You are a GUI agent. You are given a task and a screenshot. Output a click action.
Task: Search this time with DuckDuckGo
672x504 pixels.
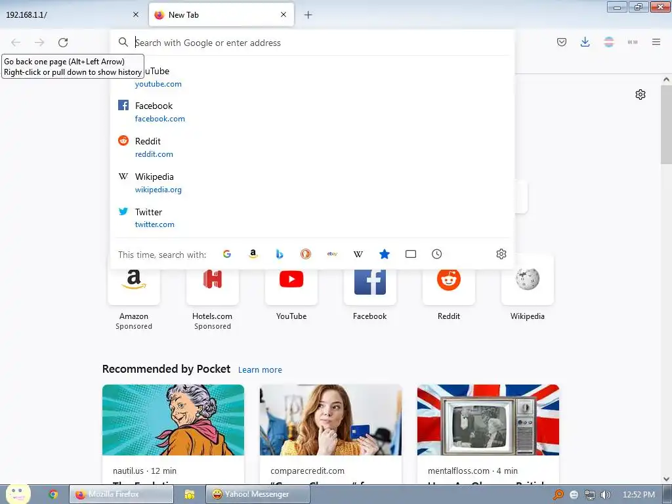(306, 254)
